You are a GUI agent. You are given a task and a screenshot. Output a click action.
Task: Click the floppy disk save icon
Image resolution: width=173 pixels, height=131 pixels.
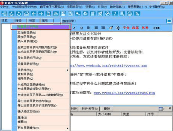pyautogui.click(x=63, y=14)
